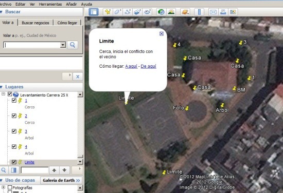Select the add polygon tool
The image size is (283, 193).
pos(118,12)
